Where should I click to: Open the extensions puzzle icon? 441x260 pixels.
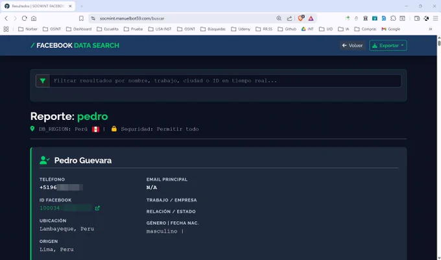coord(393,18)
